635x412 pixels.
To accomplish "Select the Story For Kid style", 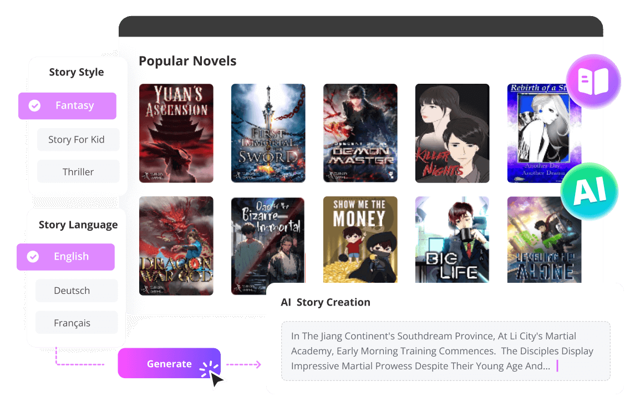I will [x=78, y=139].
